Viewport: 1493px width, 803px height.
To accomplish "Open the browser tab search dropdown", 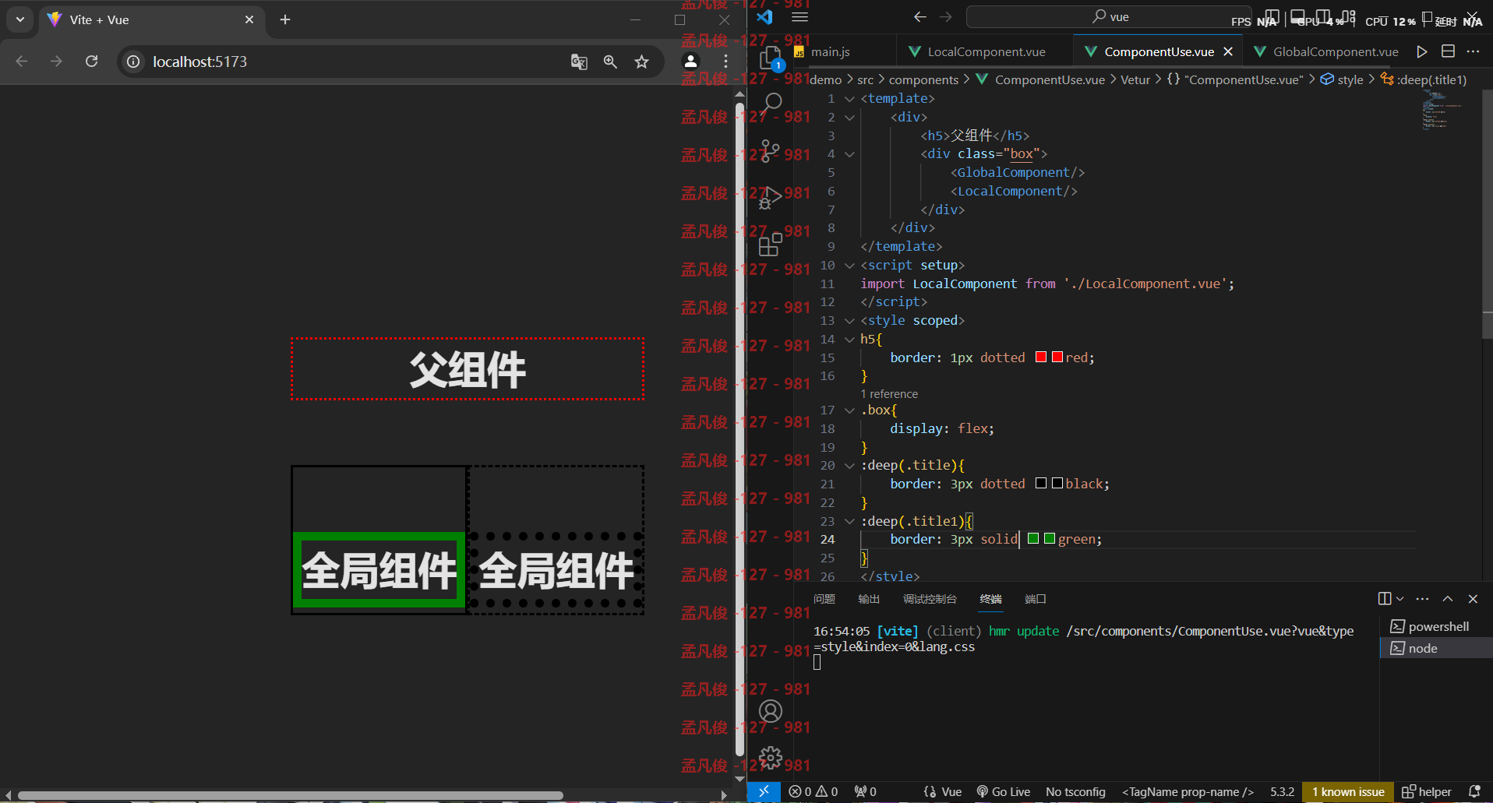I will [19, 19].
